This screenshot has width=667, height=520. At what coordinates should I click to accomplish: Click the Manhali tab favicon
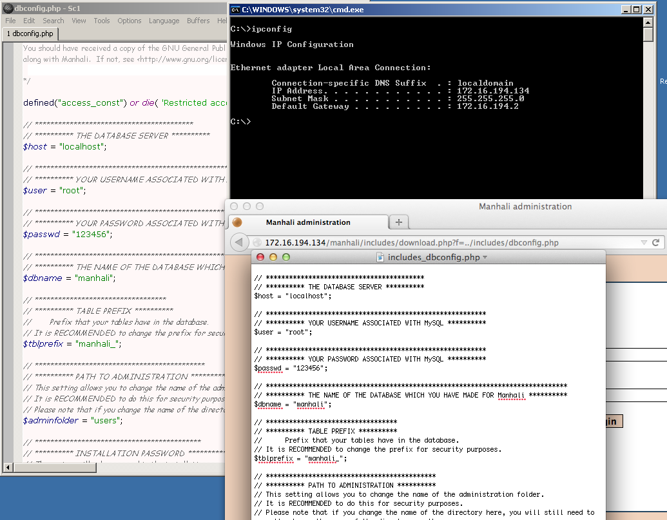click(x=237, y=222)
